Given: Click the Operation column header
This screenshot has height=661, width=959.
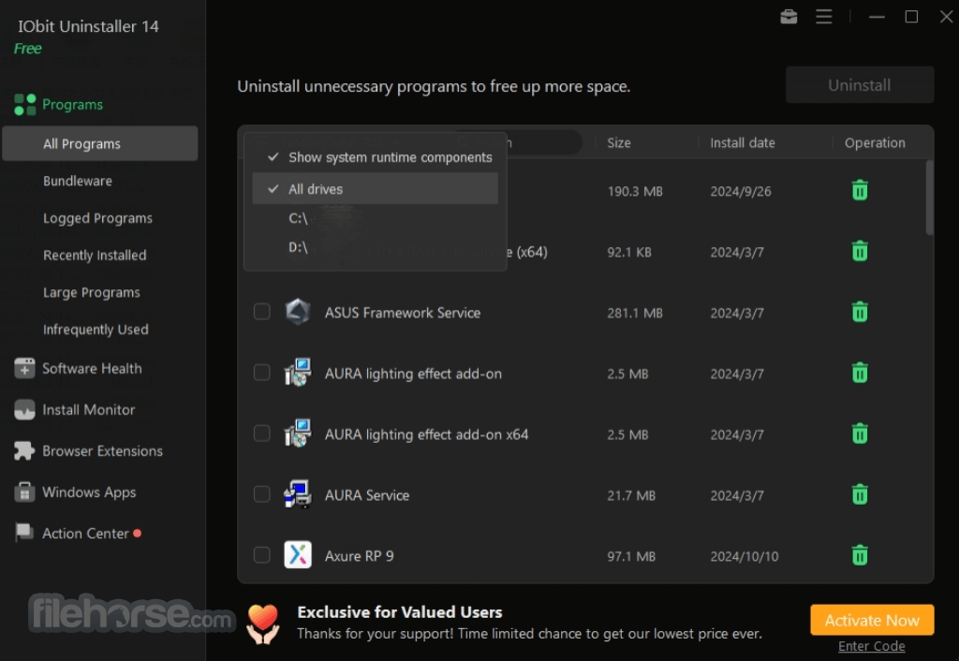Looking at the screenshot, I should (875, 142).
